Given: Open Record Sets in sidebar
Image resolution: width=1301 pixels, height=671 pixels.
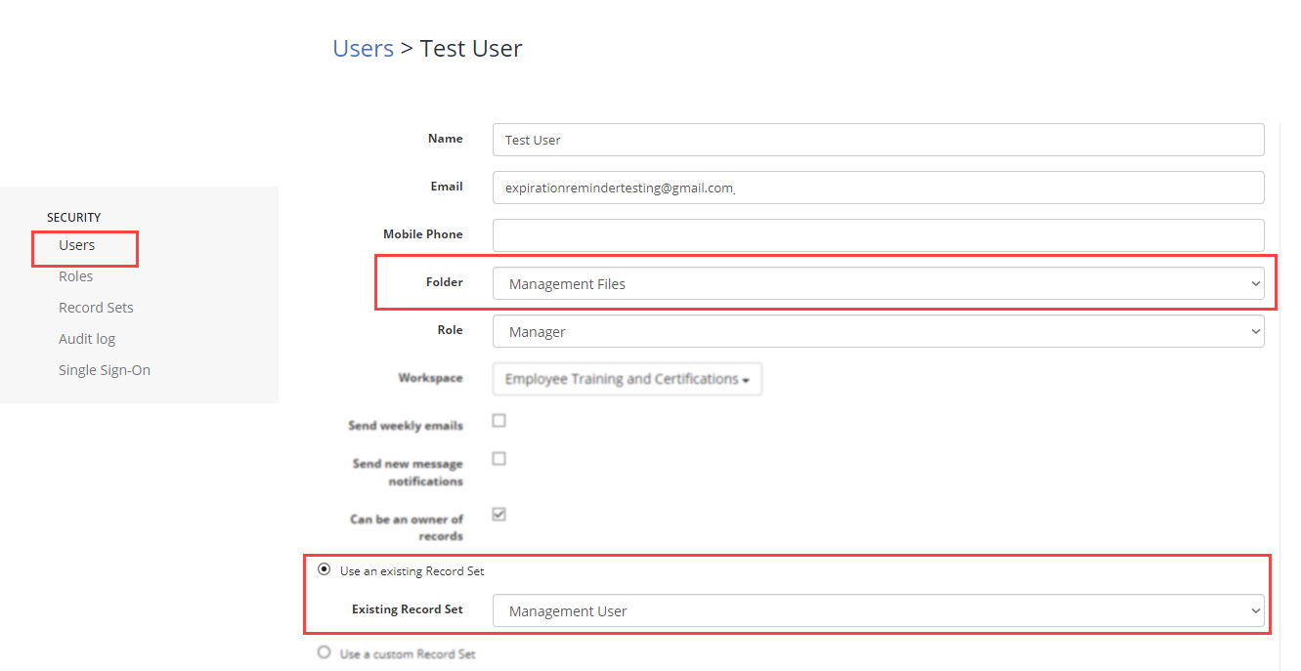Looking at the screenshot, I should coord(96,308).
